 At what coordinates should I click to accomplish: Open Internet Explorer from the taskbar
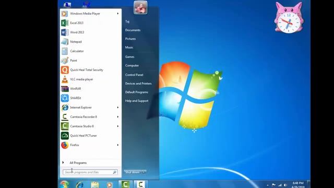click(80, 184)
